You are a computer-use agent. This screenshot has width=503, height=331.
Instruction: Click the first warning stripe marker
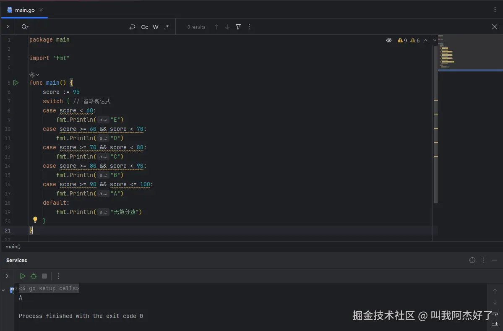435,100
